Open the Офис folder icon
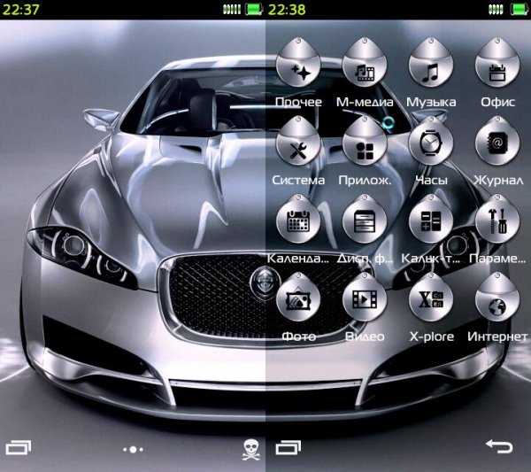 497,63
